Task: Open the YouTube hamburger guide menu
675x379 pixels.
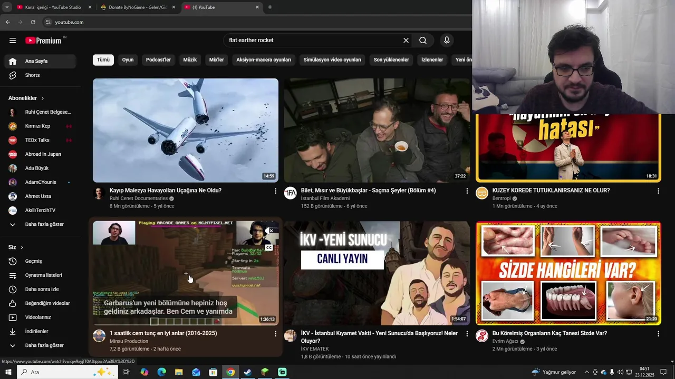Action: click(x=13, y=41)
